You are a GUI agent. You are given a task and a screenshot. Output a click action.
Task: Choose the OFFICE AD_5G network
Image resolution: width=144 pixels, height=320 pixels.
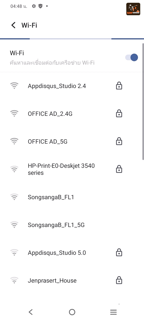(72, 141)
